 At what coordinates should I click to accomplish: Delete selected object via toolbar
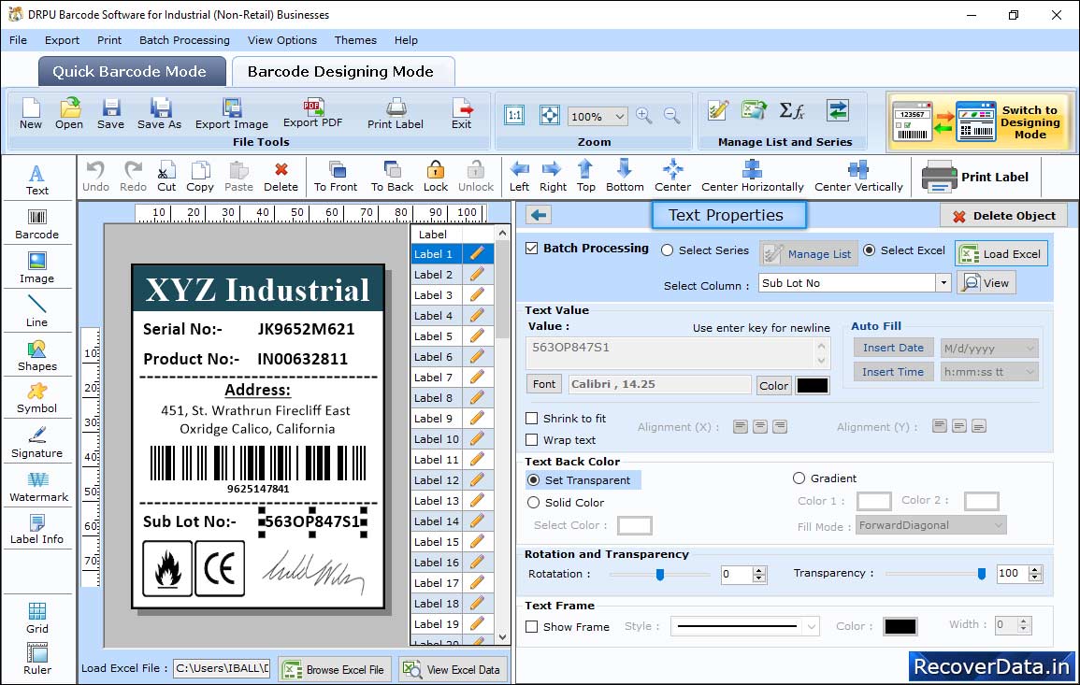281,177
